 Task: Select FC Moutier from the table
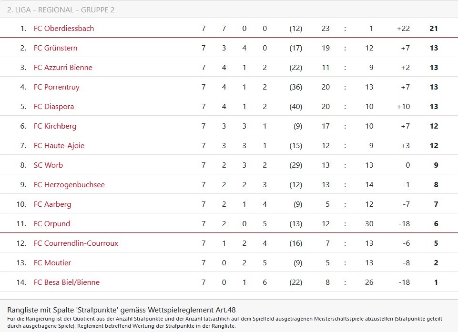[x=52, y=263]
